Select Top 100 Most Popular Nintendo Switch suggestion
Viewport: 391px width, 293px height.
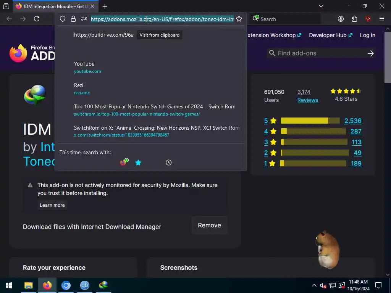pos(150,110)
